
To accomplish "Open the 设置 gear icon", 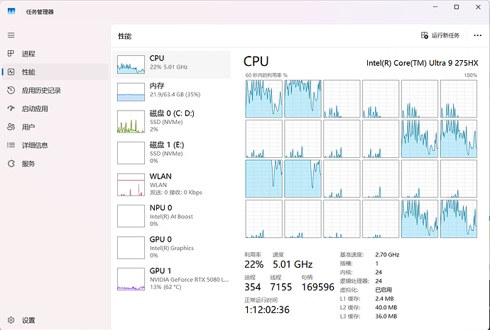I will click(11, 320).
